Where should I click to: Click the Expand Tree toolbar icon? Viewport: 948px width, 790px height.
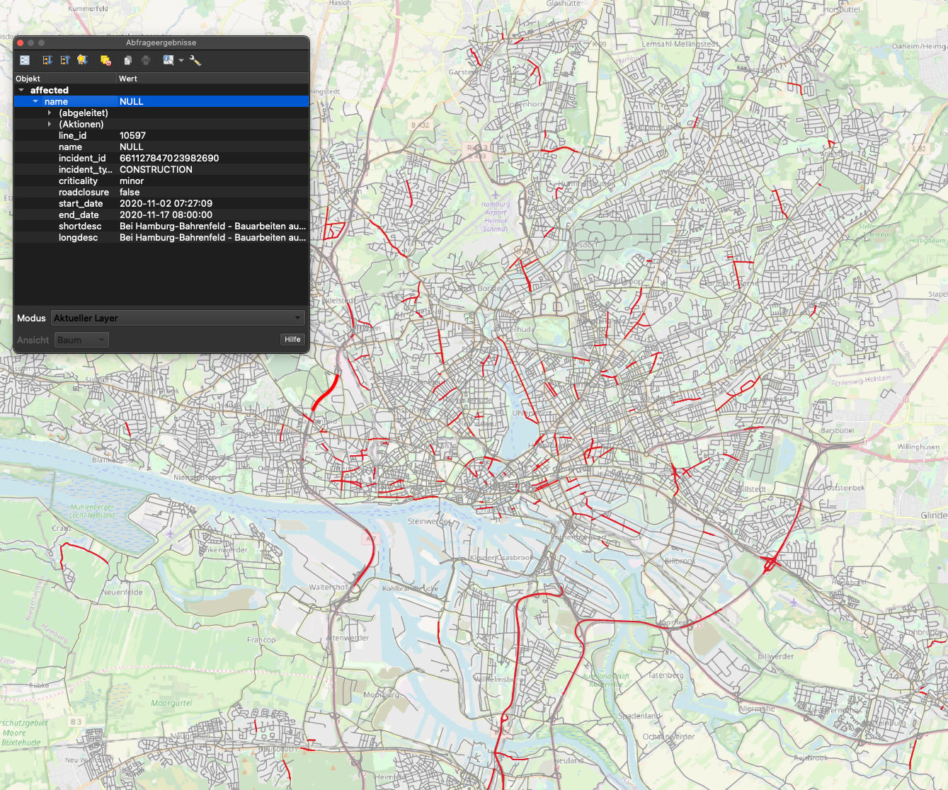click(47, 60)
